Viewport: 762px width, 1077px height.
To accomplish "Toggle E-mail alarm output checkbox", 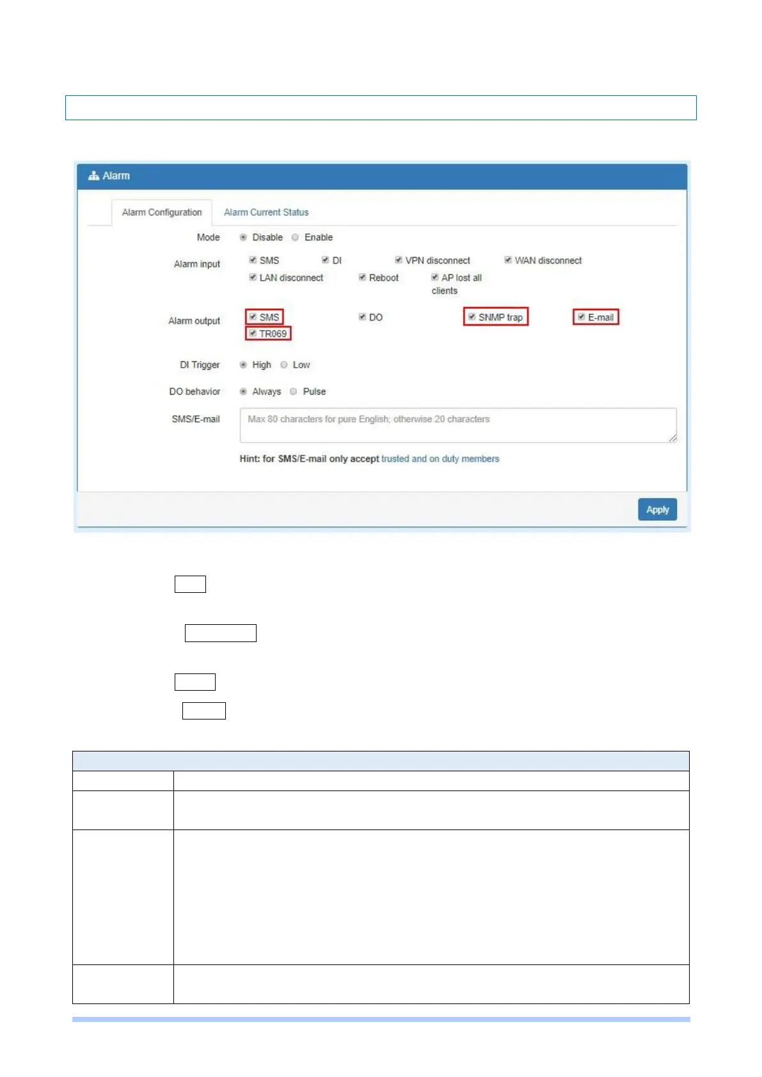I will pos(581,317).
